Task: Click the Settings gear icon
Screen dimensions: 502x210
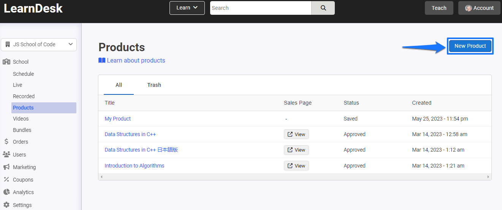Action: [x=6, y=205]
